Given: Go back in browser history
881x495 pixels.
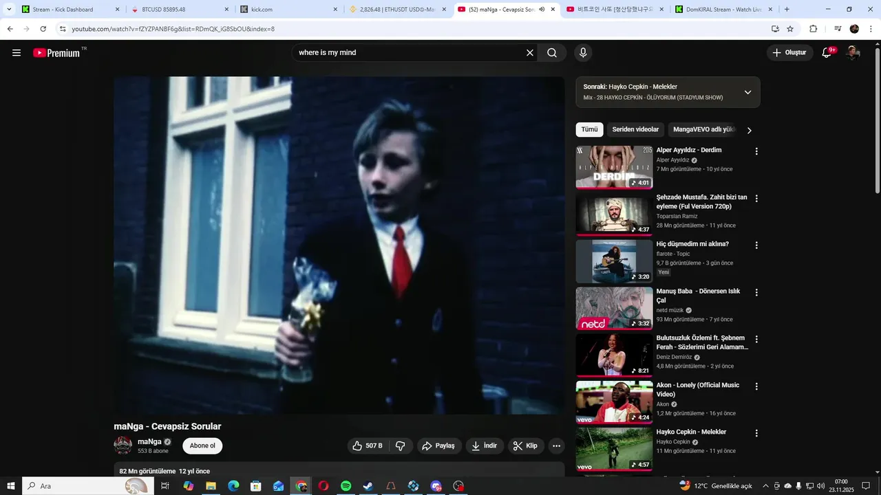Looking at the screenshot, I should pyautogui.click(x=10, y=29).
